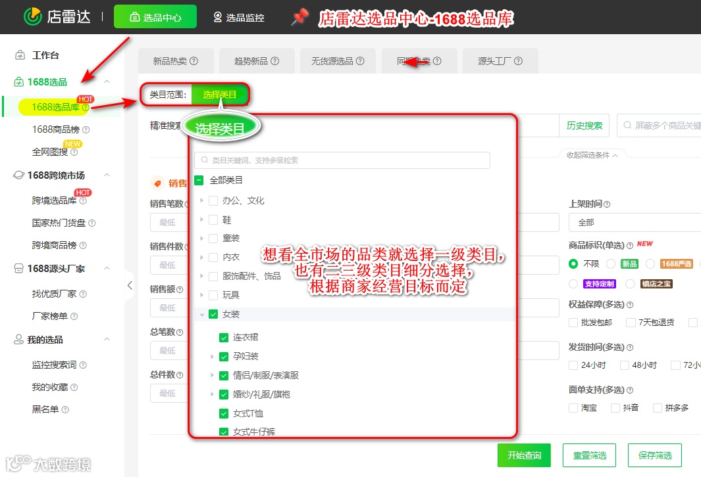Click the 1688选品 section icon

pyautogui.click(x=19, y=81)
